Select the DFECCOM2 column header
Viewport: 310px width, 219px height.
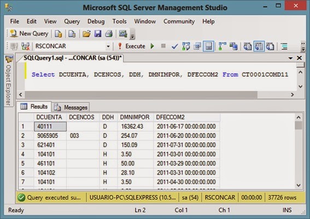pos(186,117)
